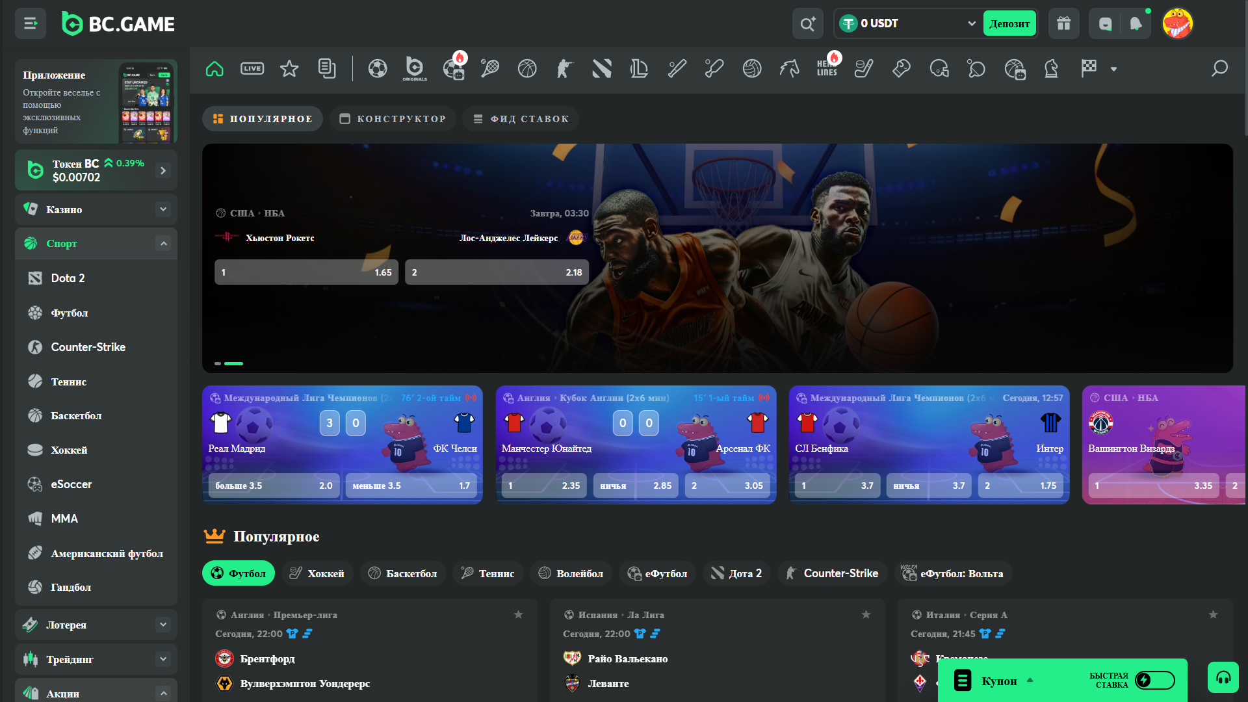This screenshot has width=1248, height=702.
Task: Select the League of Legends icon
Action: [639, 68]
